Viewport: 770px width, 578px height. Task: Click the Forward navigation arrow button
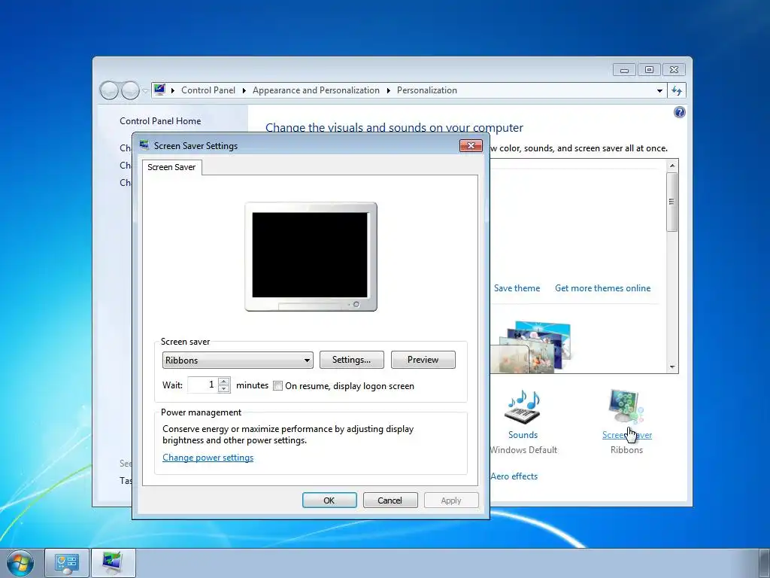130,90
